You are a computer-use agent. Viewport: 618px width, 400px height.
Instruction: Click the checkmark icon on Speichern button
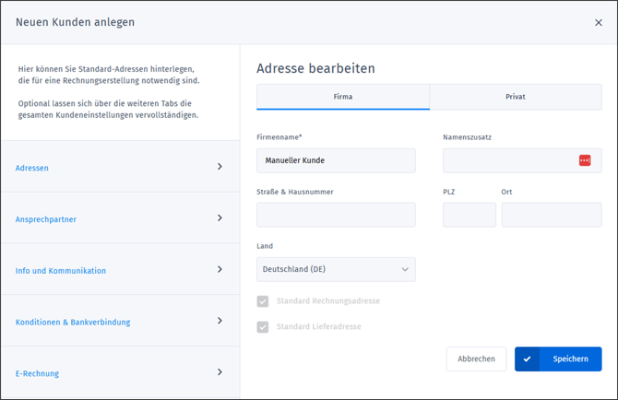(527, 359)
